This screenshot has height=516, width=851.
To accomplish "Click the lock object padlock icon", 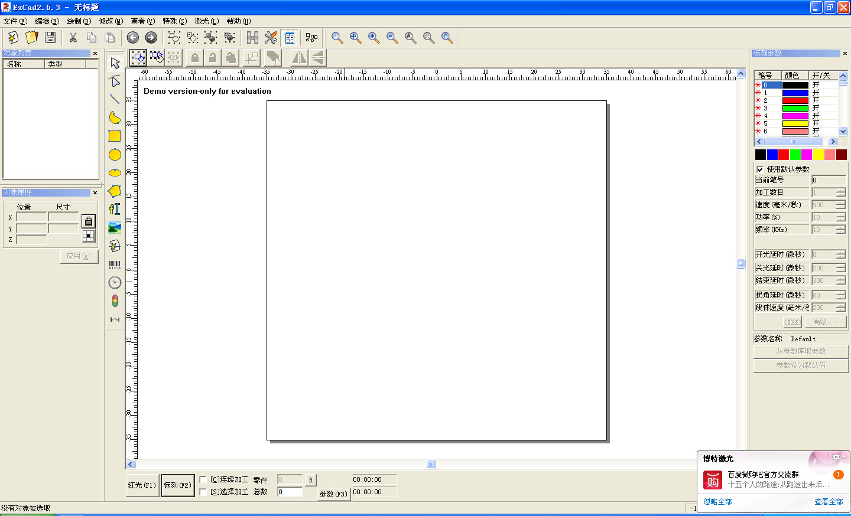I will coord(194,57).
